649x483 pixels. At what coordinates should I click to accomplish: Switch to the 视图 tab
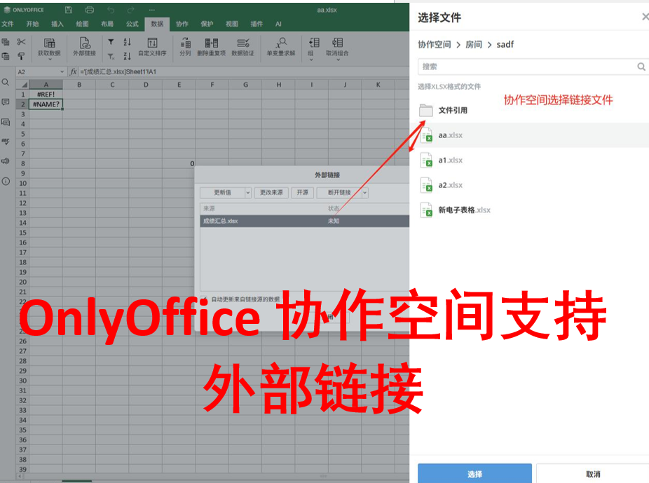(232, 24)
